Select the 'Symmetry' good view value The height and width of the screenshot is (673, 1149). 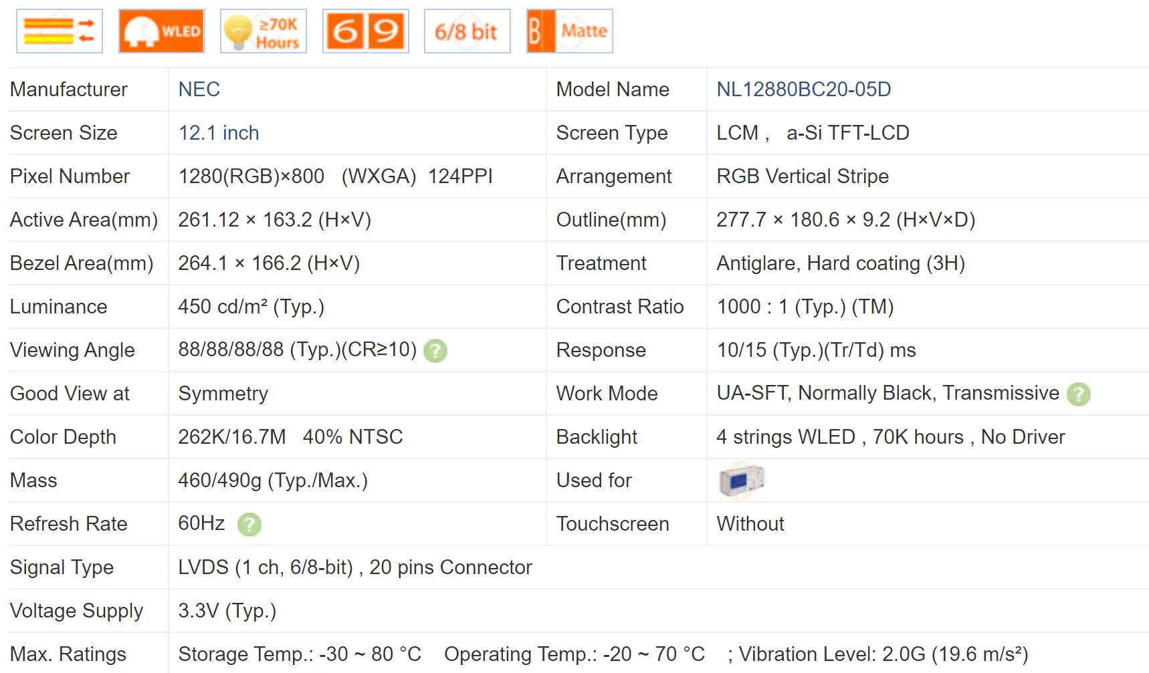[x=223, y=394]
